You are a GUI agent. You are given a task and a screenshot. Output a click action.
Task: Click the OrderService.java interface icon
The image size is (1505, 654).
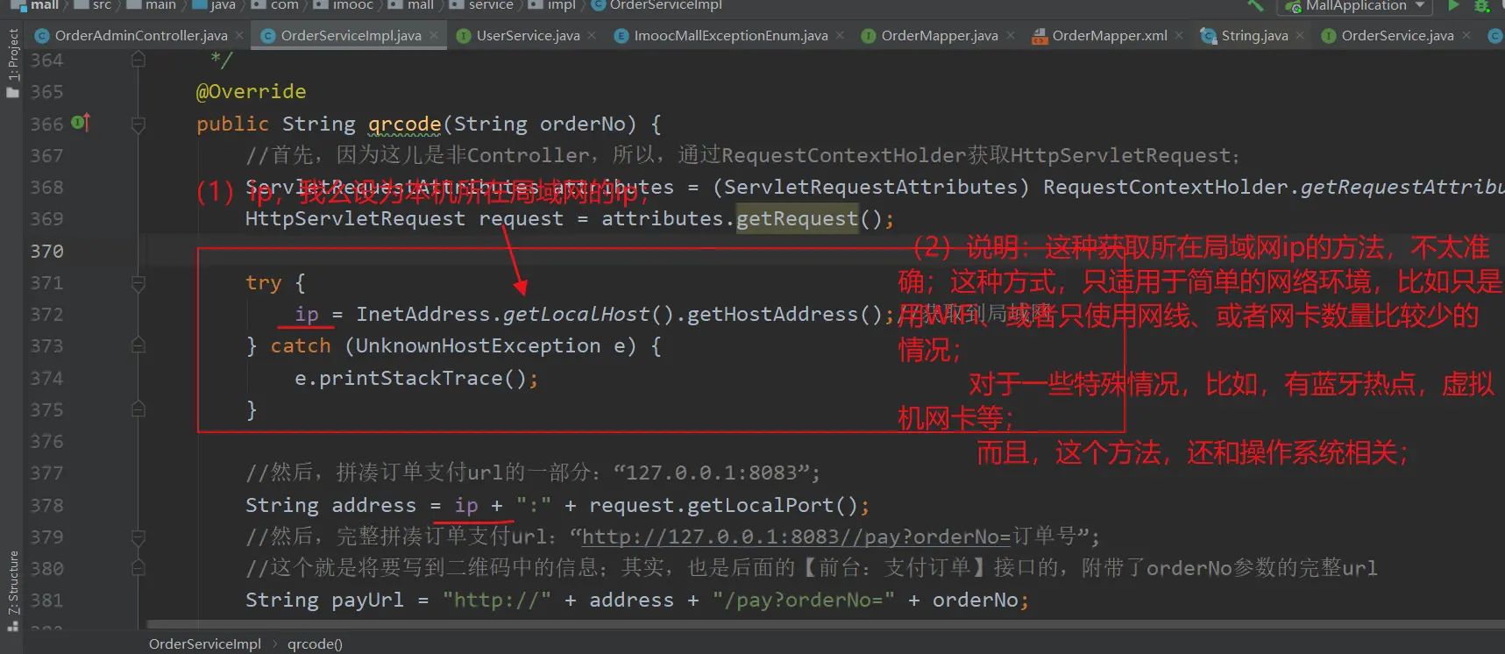point(1329,36)
